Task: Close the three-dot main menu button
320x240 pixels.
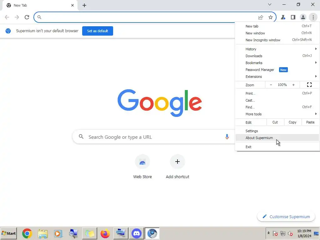Action: (x=313, y=17)
